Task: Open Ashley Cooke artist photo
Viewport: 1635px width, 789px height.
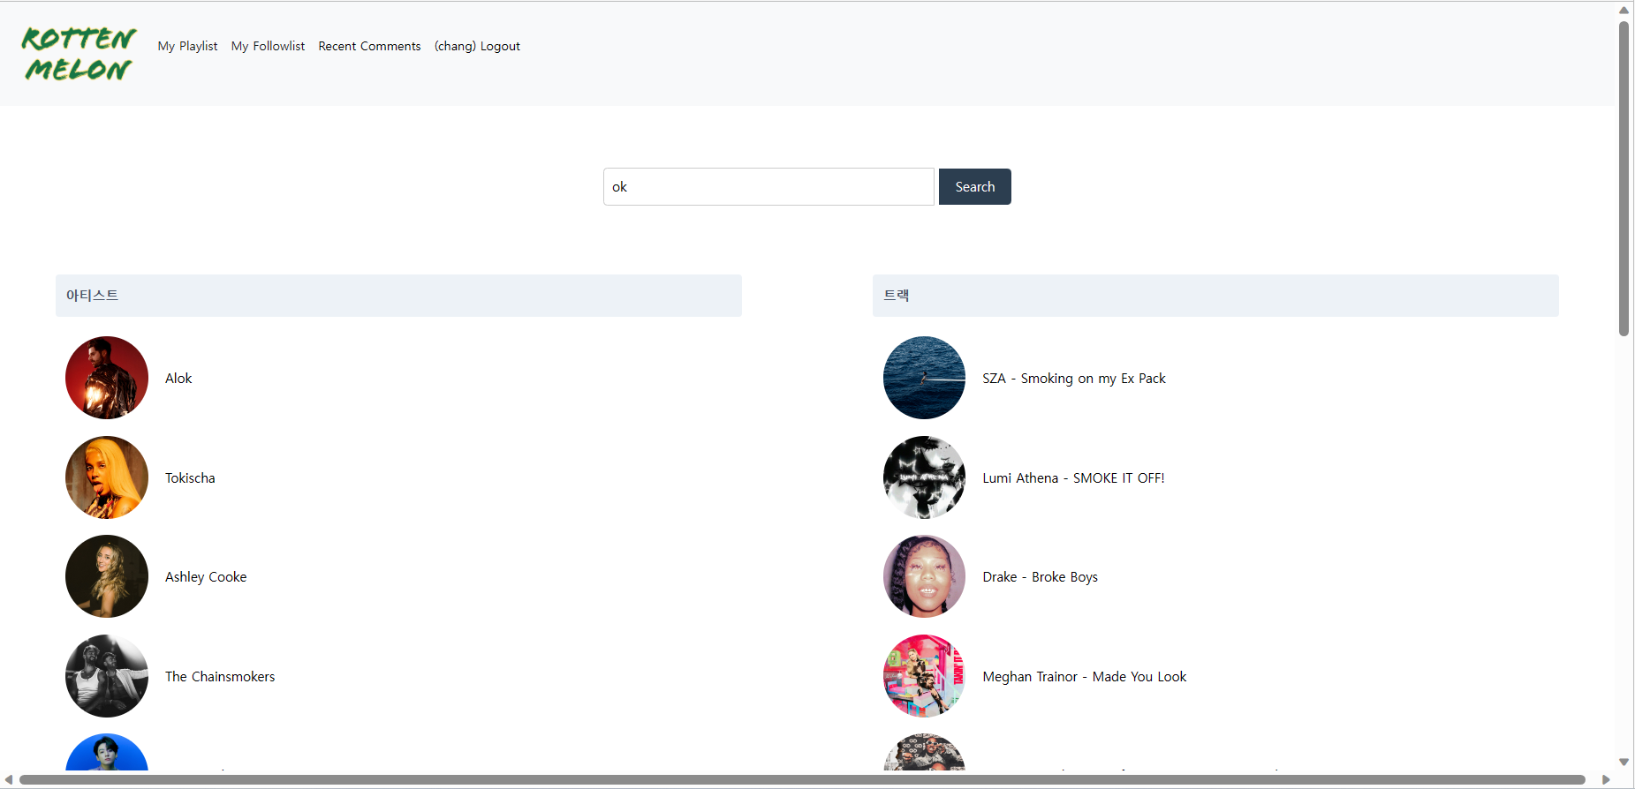Action: pos(107,576)
